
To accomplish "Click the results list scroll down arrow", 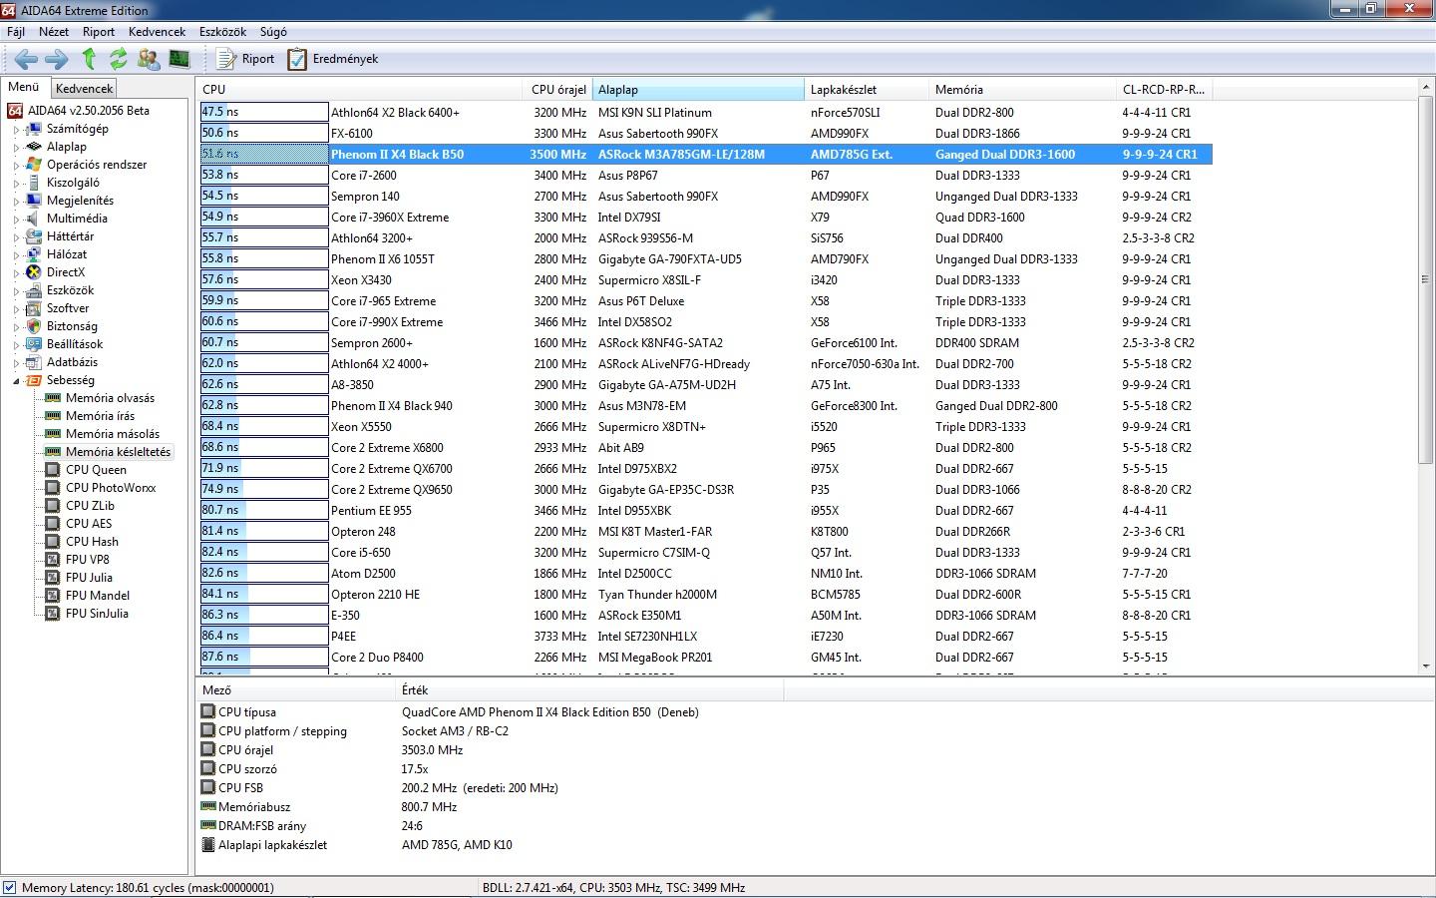I will [x=1425, y=666].
